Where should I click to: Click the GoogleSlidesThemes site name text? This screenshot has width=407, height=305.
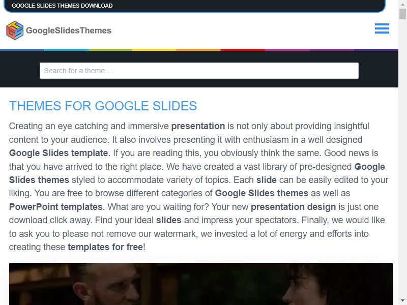(69, 30)
